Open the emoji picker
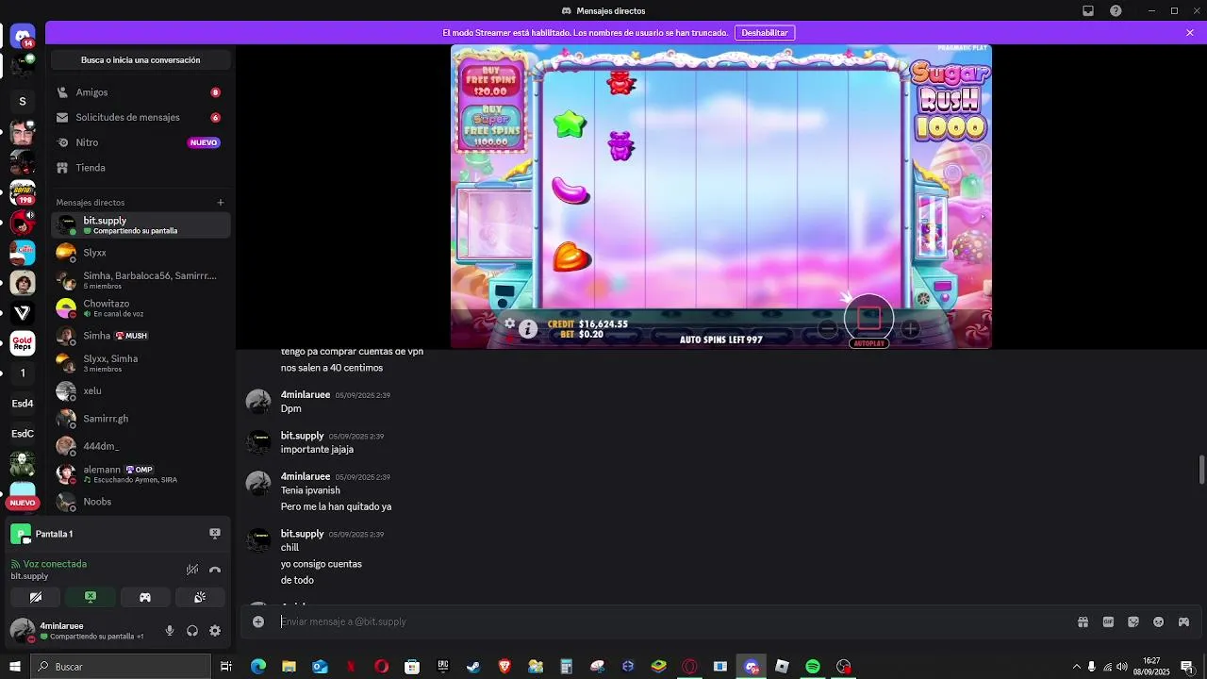Screen dimensions: 1207x679 pyautogui.click(x=1158, y=621)
